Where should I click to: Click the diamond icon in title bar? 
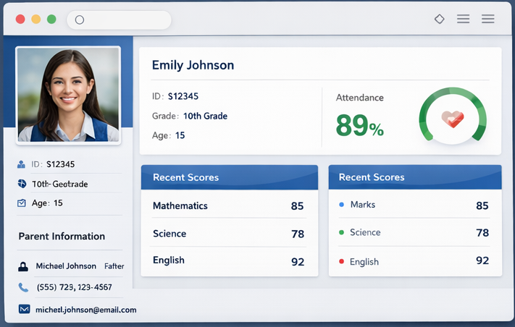click(x=439, y=20)
